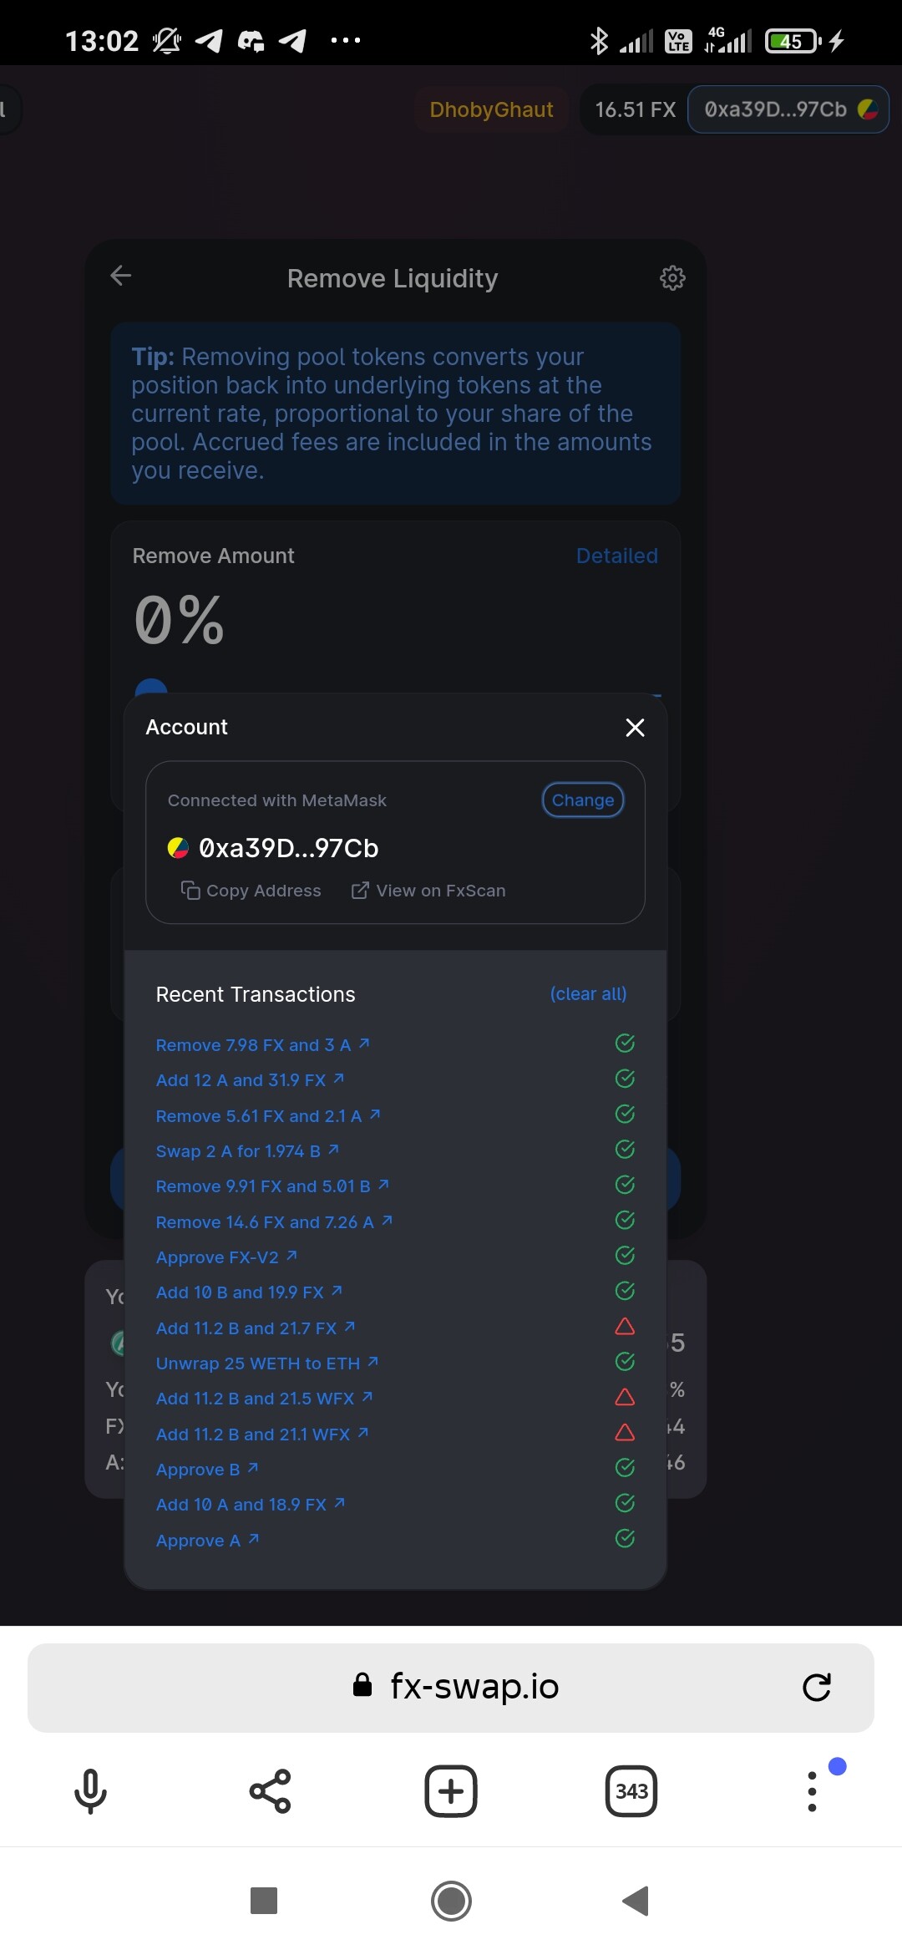Go back using the left arrow icon
Image resolution: width=902 pixels, height=1955 pixels.
coord(121,276)
